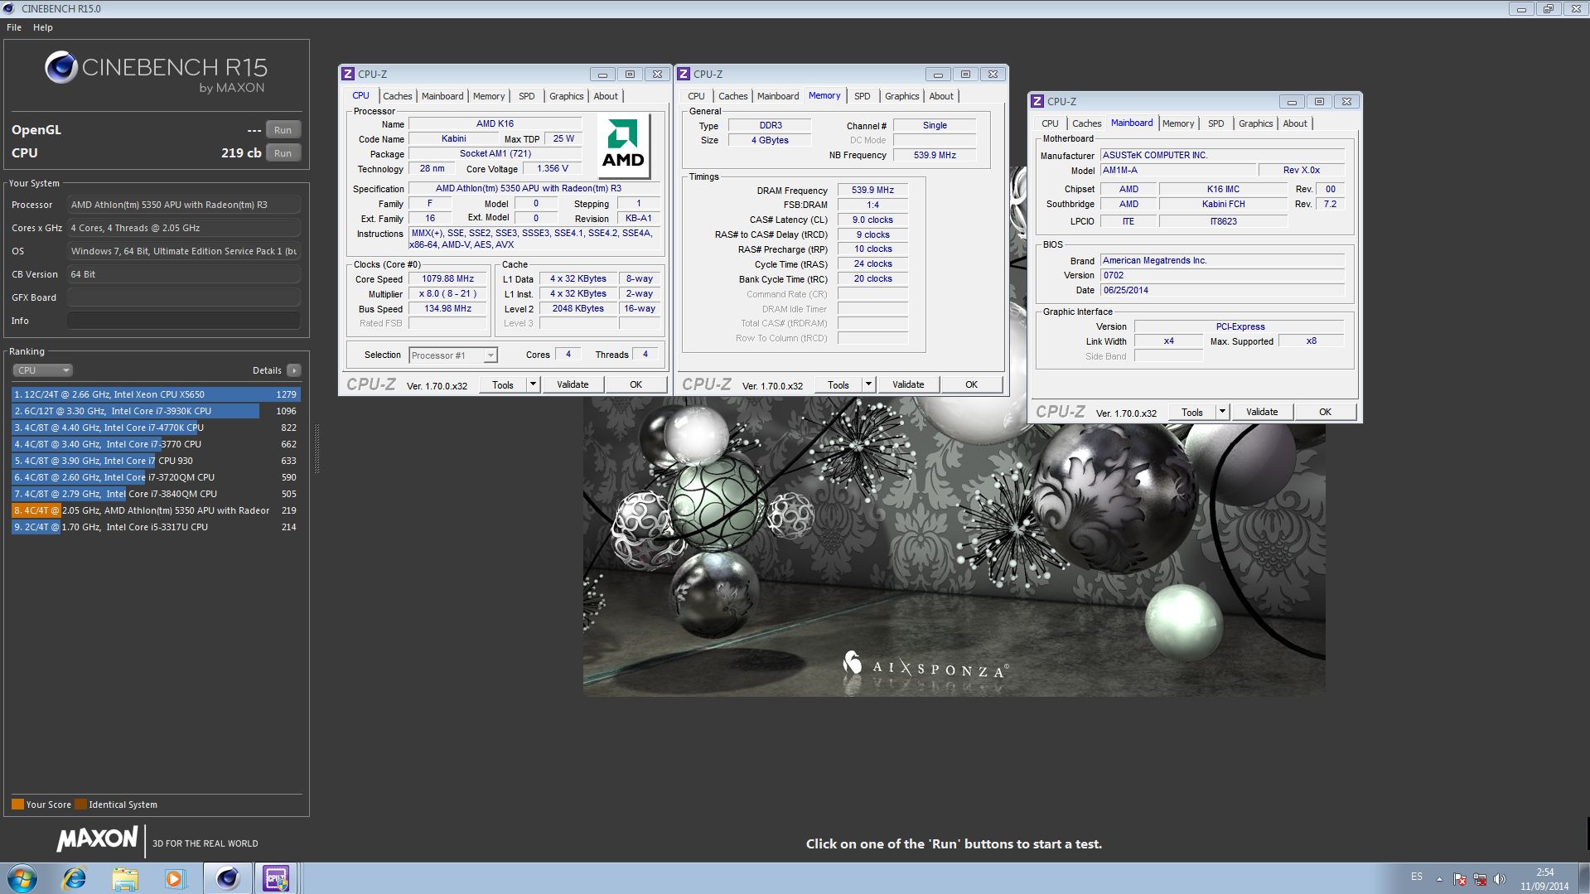This screenshot has width=1590, height=894.
Task: Click Validate in CPU-tab CPU-Z window
Action: click(x=573, y=384)
